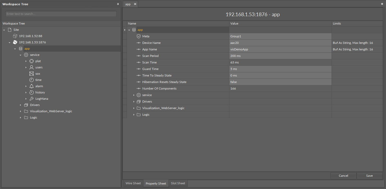Viewport: 386px width, 189px height.
Task: Click the users person icon
Action: tap(32, 67)
